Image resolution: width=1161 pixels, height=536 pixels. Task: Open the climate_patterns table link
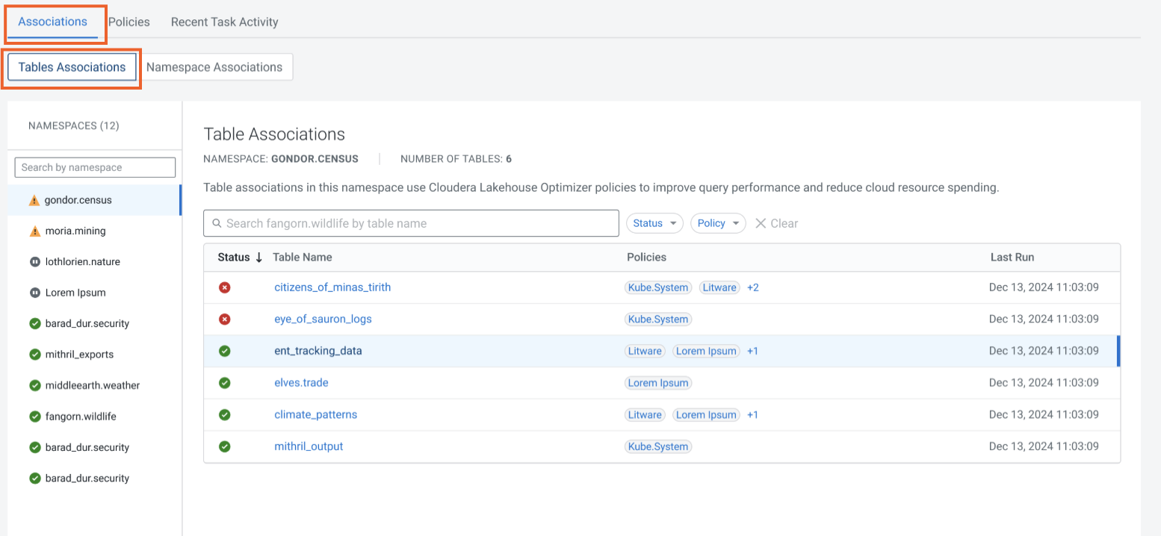[315, 414]
